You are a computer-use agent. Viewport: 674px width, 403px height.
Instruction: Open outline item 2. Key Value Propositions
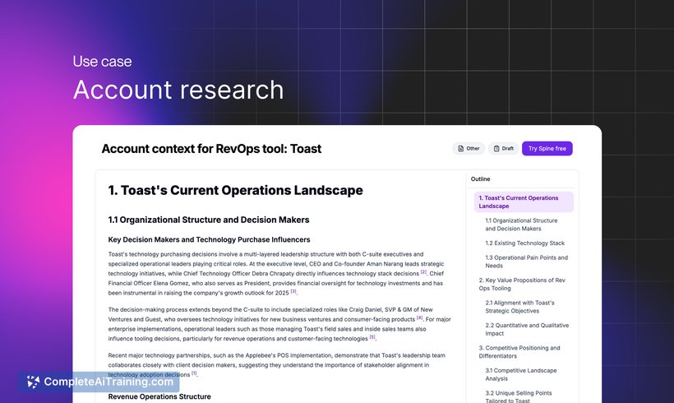coord(522,285)
